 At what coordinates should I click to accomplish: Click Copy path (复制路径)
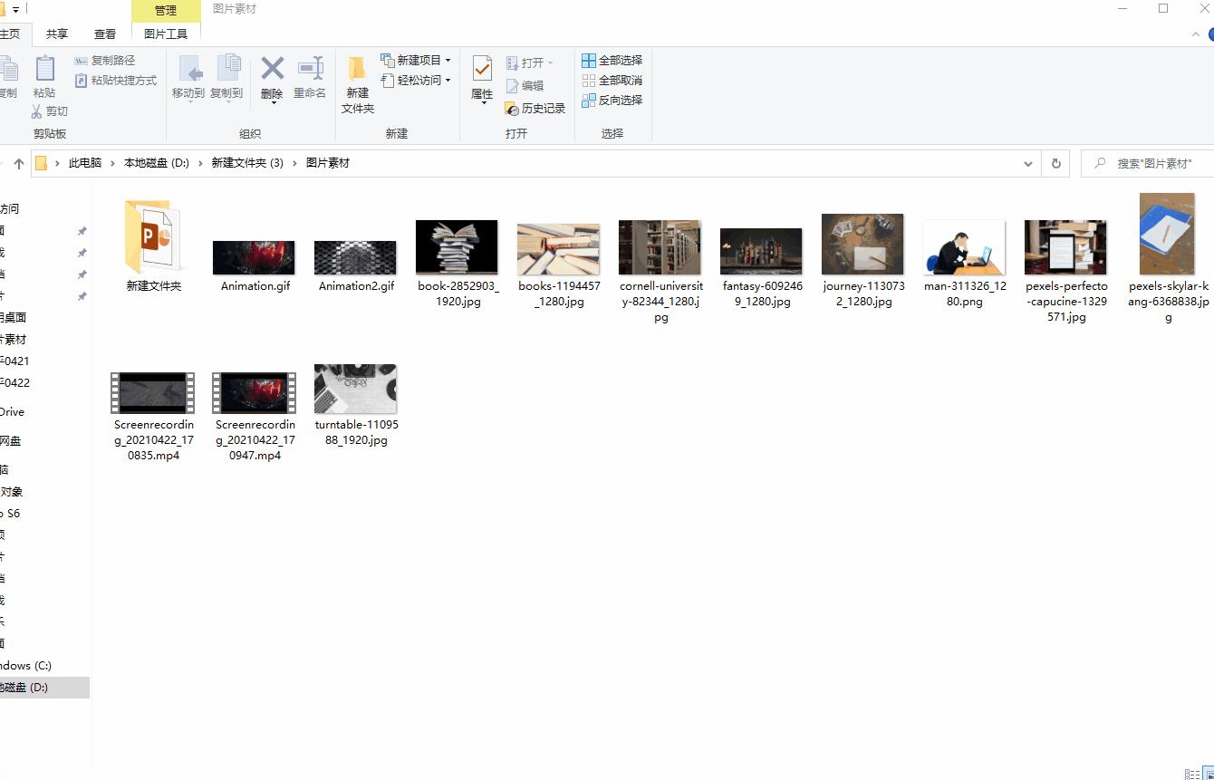click(x=104, y=61)
